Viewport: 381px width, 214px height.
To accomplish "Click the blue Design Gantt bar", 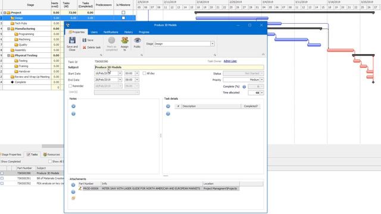I will pos(232,18).
